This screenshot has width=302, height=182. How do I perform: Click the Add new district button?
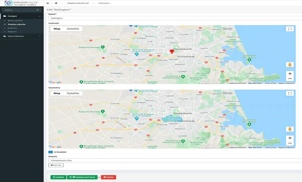[x=56, y=165]
